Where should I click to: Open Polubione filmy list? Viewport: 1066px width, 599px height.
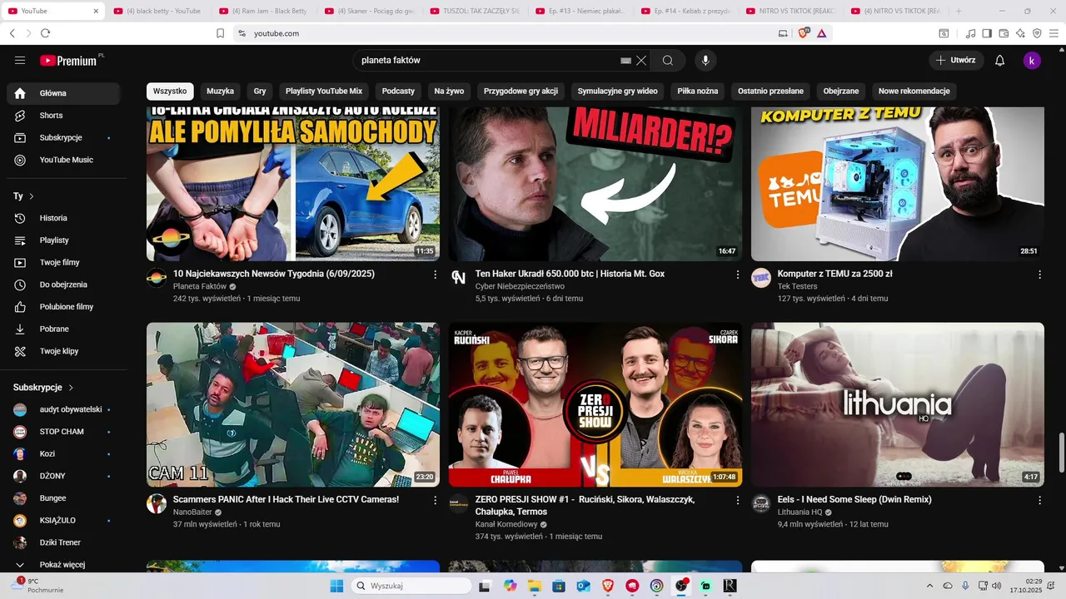(66, 307)
